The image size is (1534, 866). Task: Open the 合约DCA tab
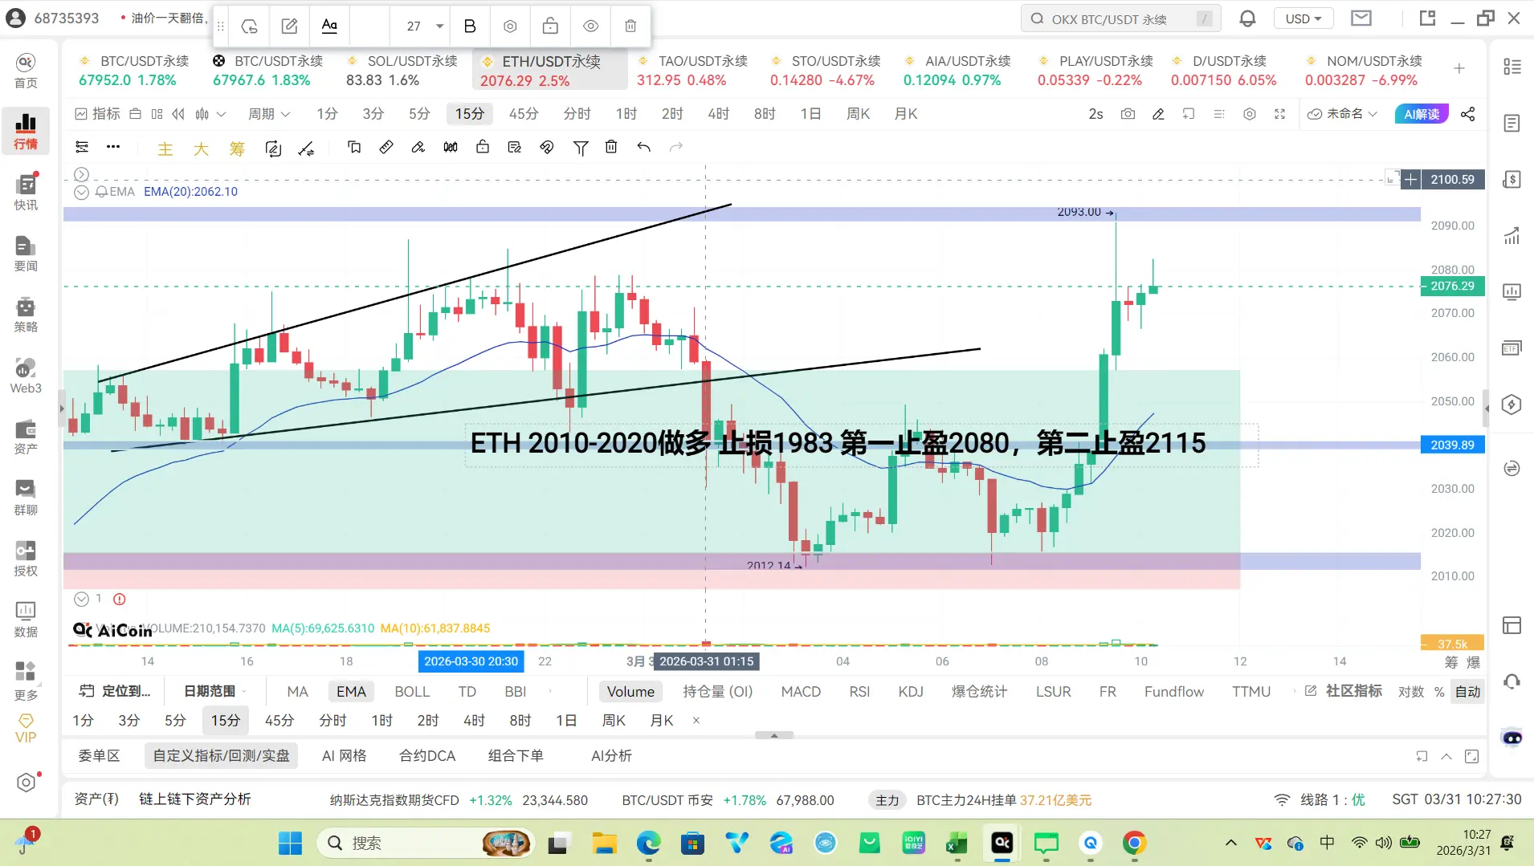click(x=427, y=756)
